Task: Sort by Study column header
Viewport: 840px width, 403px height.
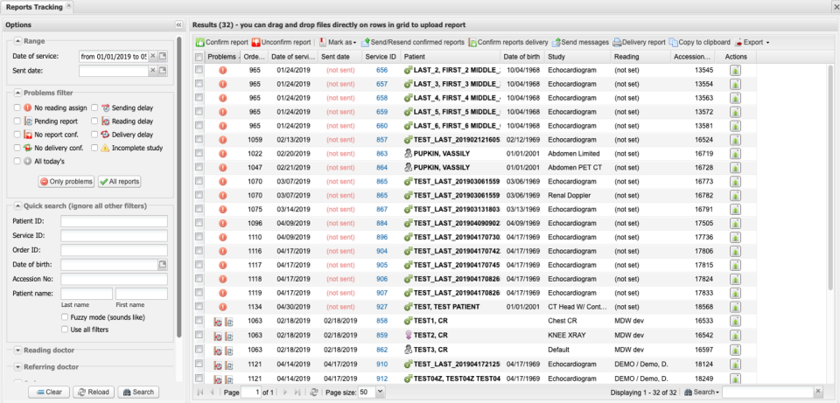Action: point(577,57)
